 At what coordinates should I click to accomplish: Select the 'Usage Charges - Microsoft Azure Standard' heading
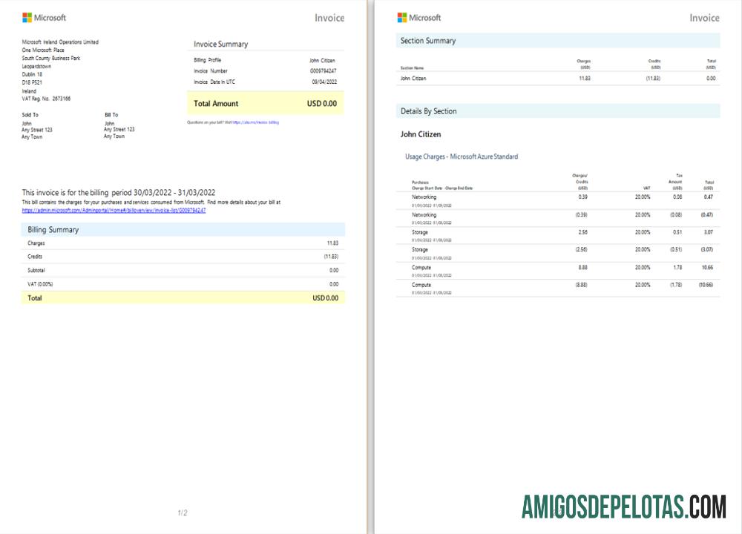461,156
